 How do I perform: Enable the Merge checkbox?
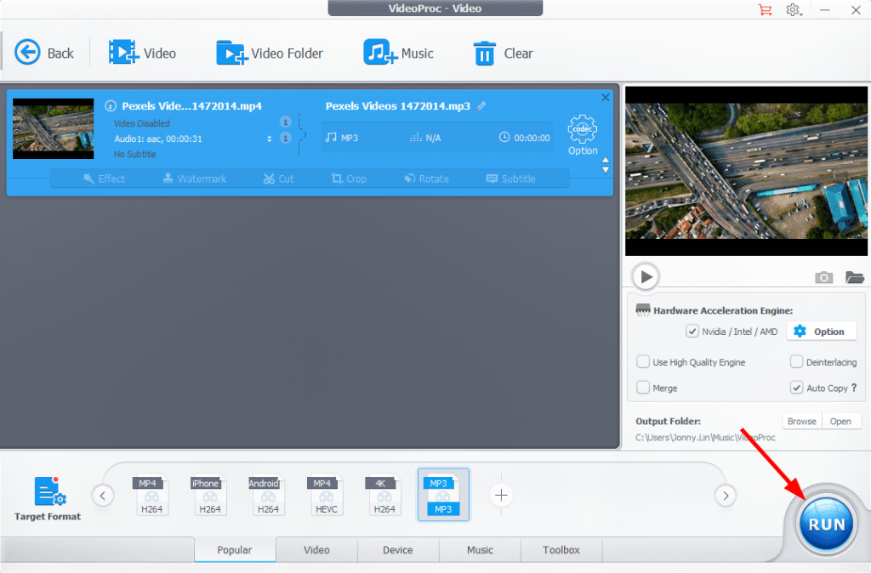(643, 388)
